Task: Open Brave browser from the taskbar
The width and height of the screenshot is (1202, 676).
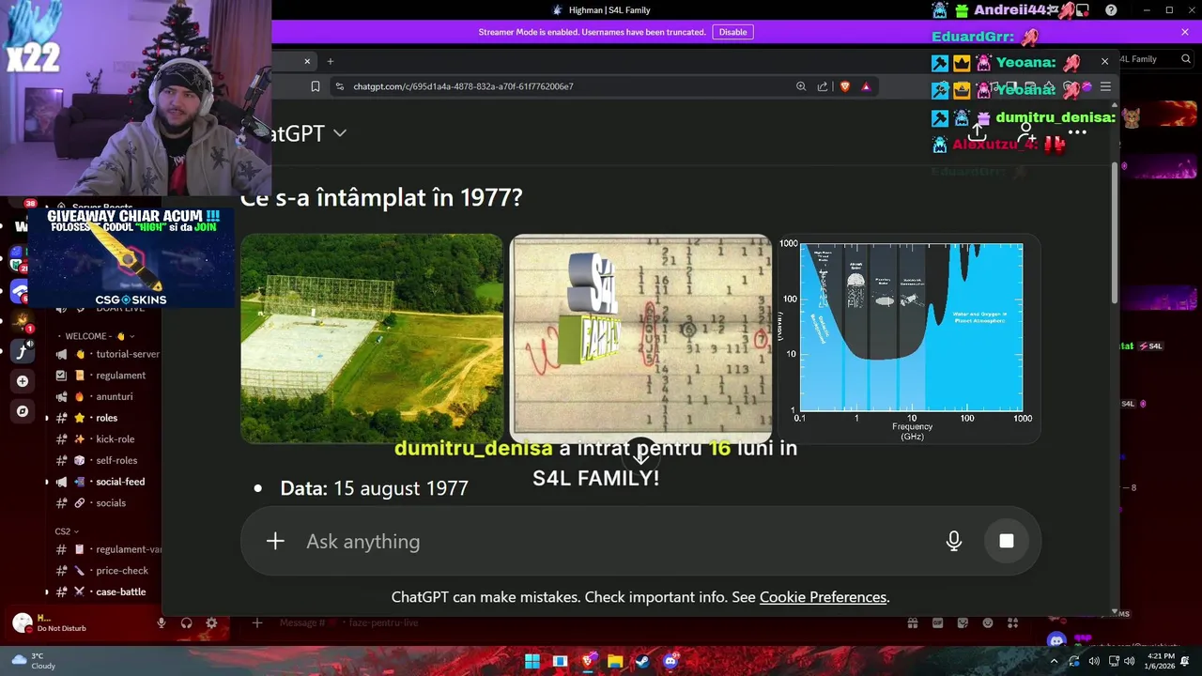Action: [588, 661]
